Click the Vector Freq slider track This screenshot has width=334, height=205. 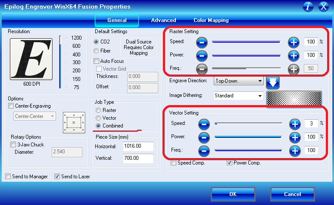[x=248, y=150]
